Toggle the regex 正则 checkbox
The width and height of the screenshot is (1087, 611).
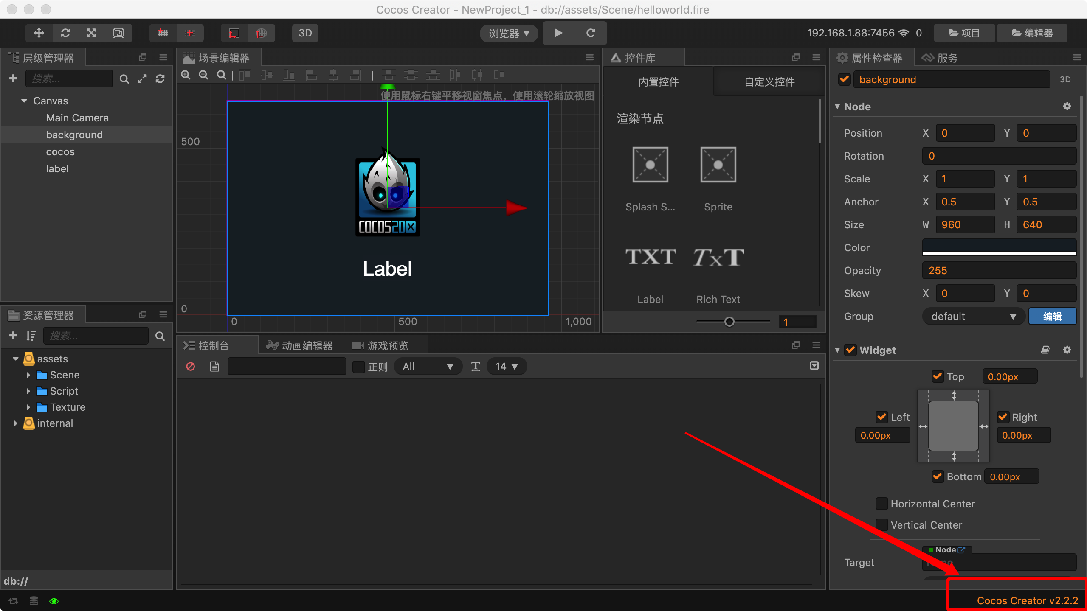coord(359,367)
